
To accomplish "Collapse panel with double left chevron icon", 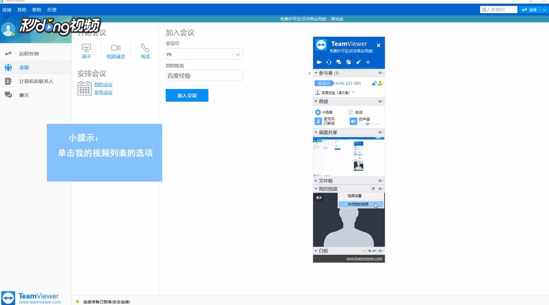I will pos(368,62).
